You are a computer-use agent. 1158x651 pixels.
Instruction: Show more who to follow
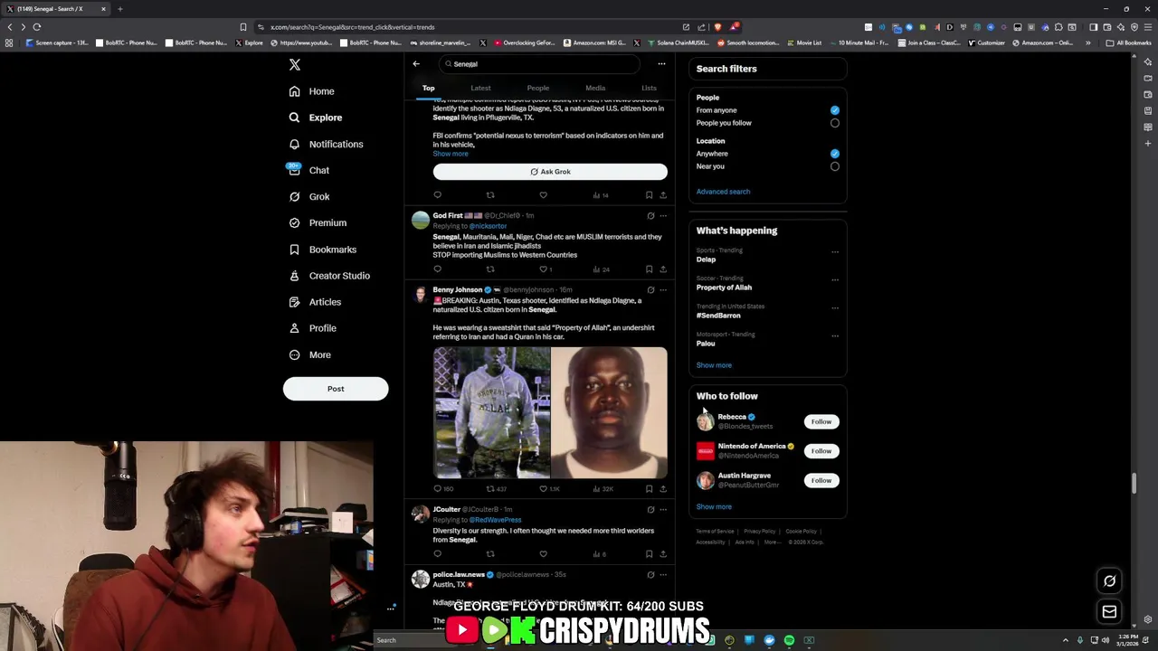(714, 507)
